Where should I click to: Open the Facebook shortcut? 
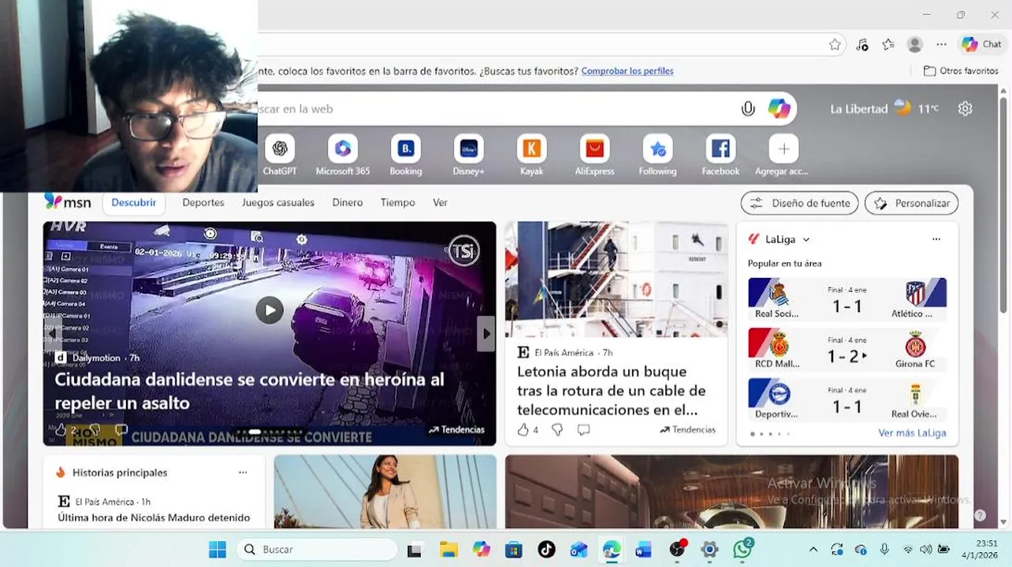click(x=720, y=155)
